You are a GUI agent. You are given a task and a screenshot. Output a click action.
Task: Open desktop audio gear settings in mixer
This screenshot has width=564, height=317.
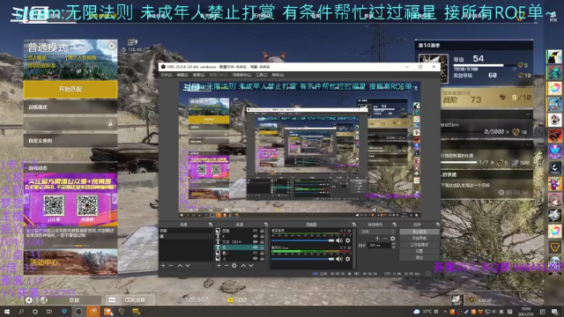pos(348,240)
